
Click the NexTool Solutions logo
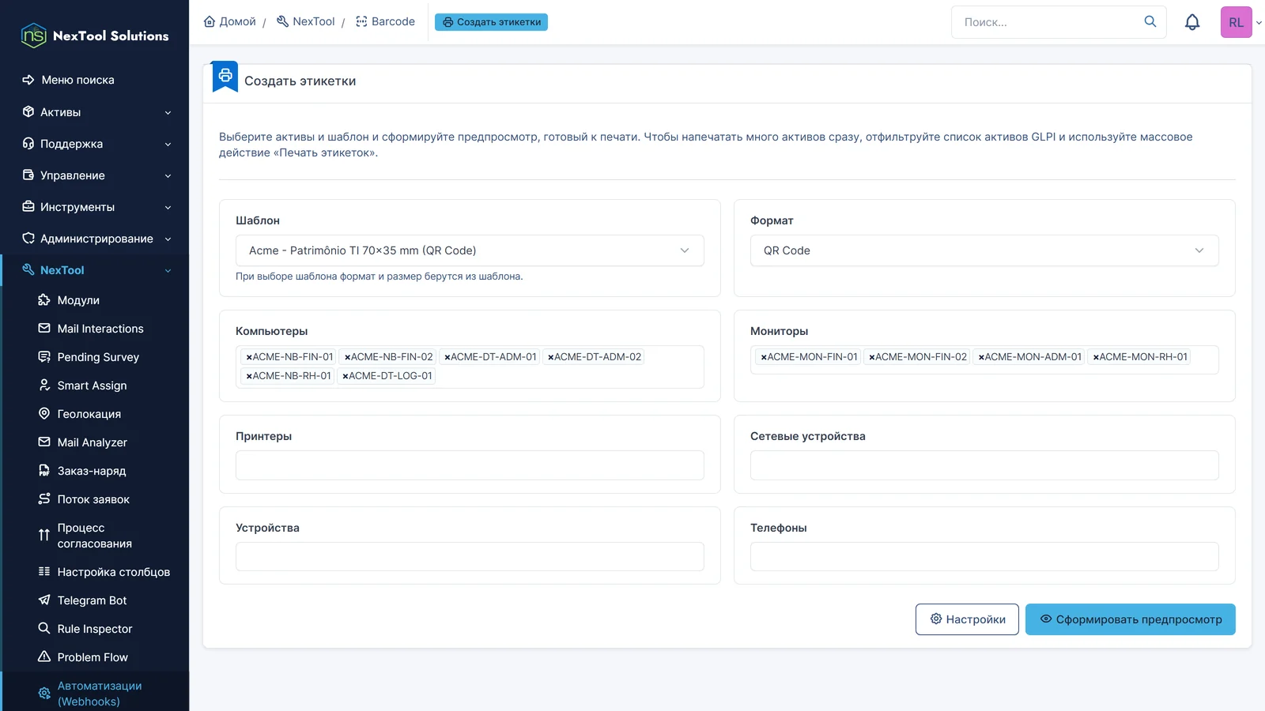click(x=95, y=36)
